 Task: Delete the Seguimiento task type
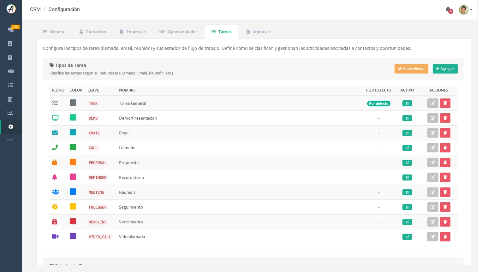tap(445, 207)
